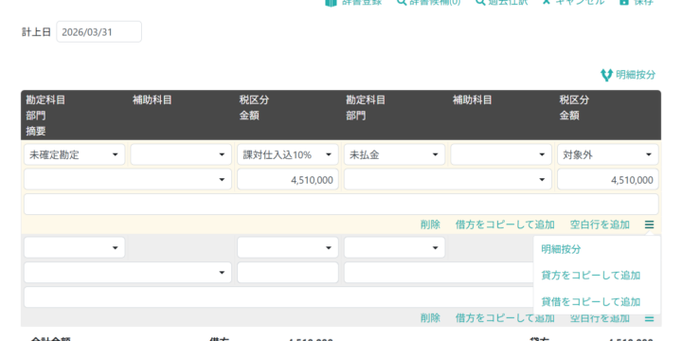Screen dimensions: 682x341
Task: Open the debit 補助科目 dropdown in first row
Action: pos(181,154)
